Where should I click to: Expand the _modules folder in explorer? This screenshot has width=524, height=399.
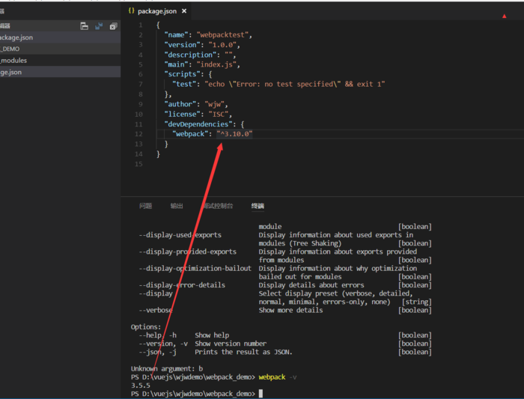60,61
